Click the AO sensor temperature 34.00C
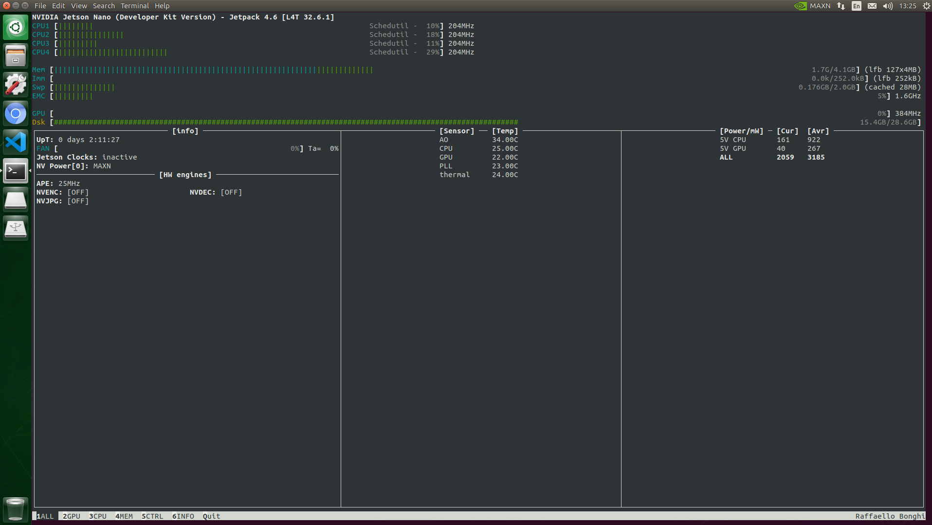This screenshot has height=525, width=932. [505, 140]
